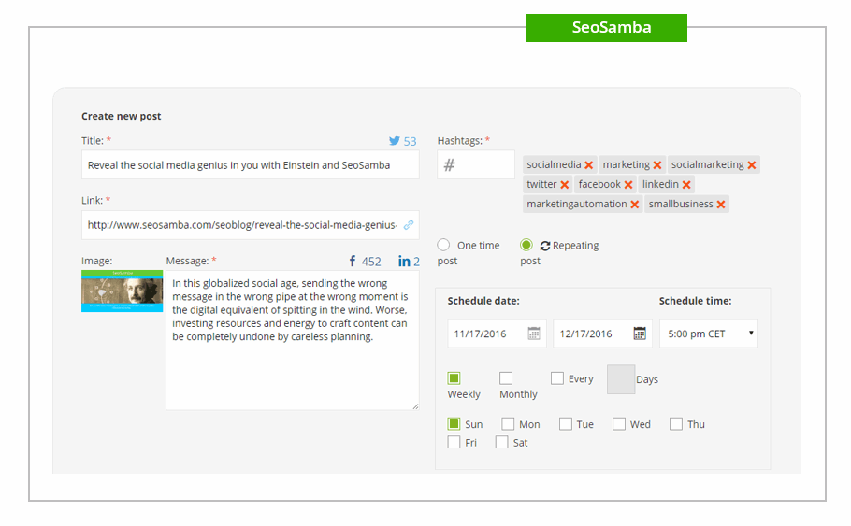
Task: Click the Einstein post image thumbnail
Action: [123, 291]
